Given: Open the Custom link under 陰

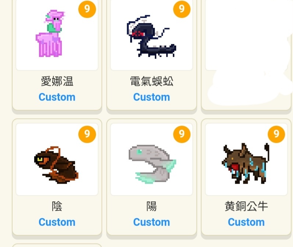Looking at the screenshot, I should tap(57, 222).
